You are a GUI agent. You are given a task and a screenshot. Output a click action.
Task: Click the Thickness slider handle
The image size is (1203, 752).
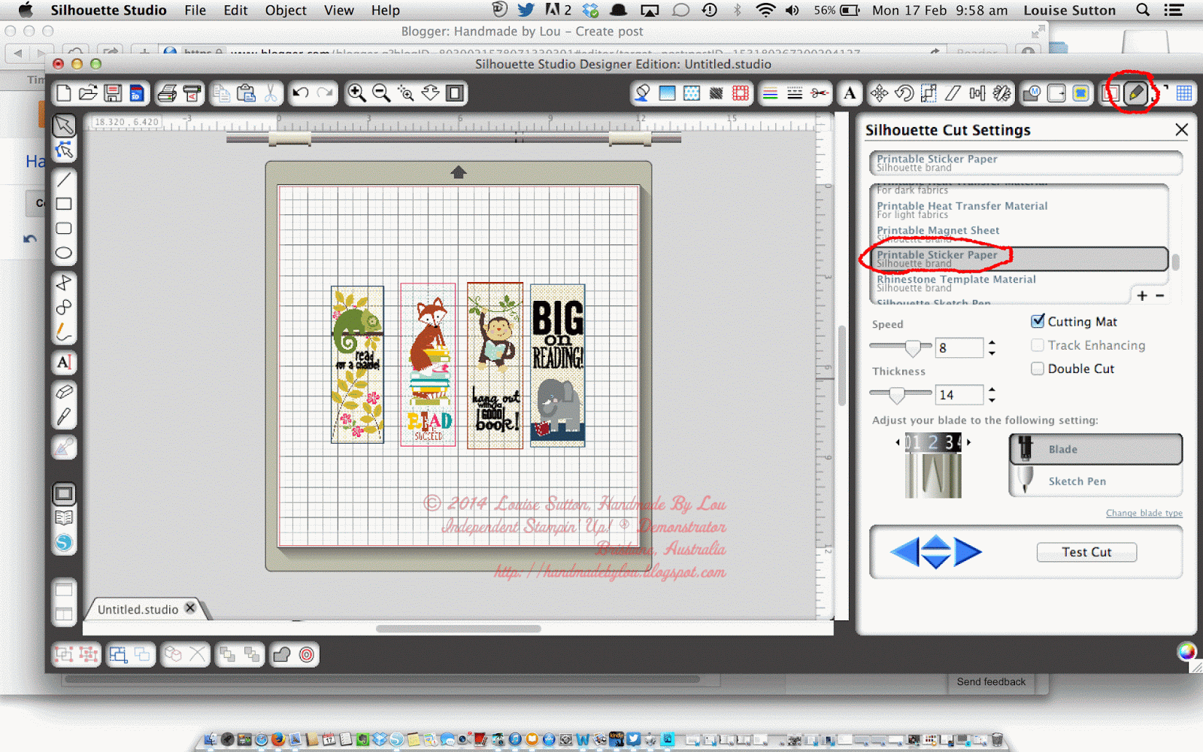click(896, 394)
